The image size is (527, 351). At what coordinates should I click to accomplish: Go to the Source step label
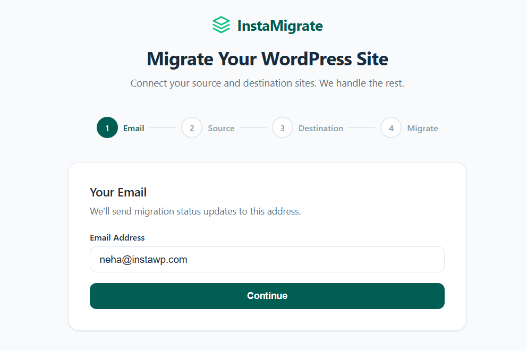(x=221, y=129)
